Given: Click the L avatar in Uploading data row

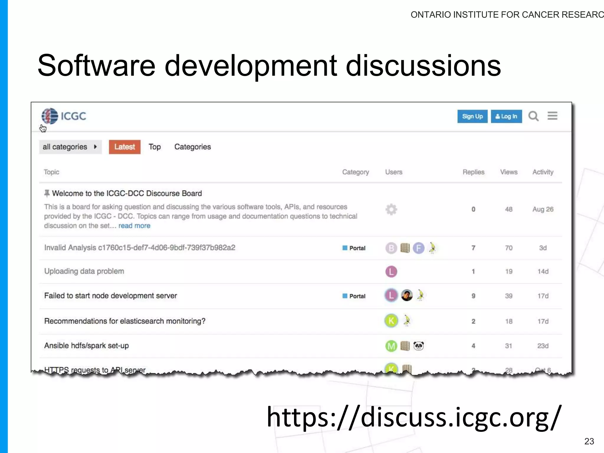Looking at the screenshot, I should tap(391, 271).
